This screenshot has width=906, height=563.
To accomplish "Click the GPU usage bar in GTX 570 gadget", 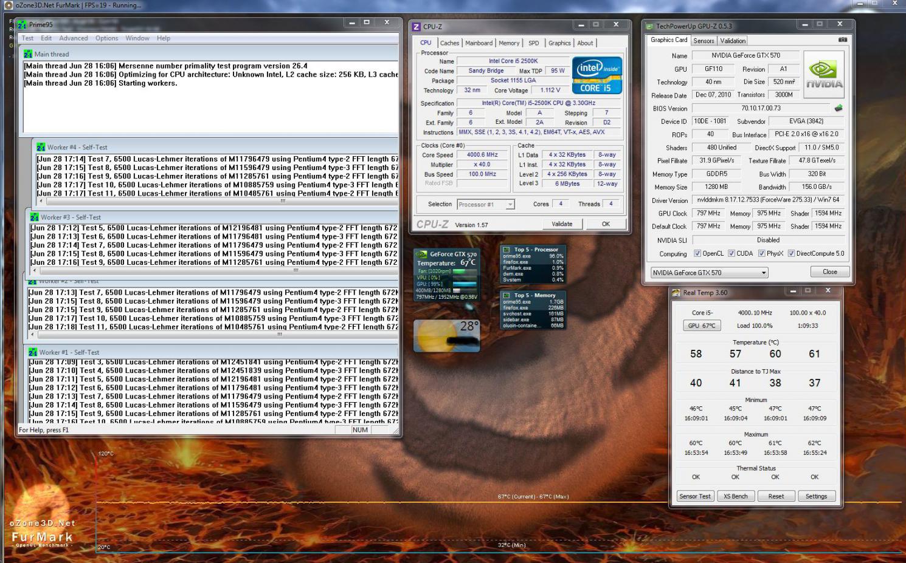I will pyautogui.click(x=465, y=284).
